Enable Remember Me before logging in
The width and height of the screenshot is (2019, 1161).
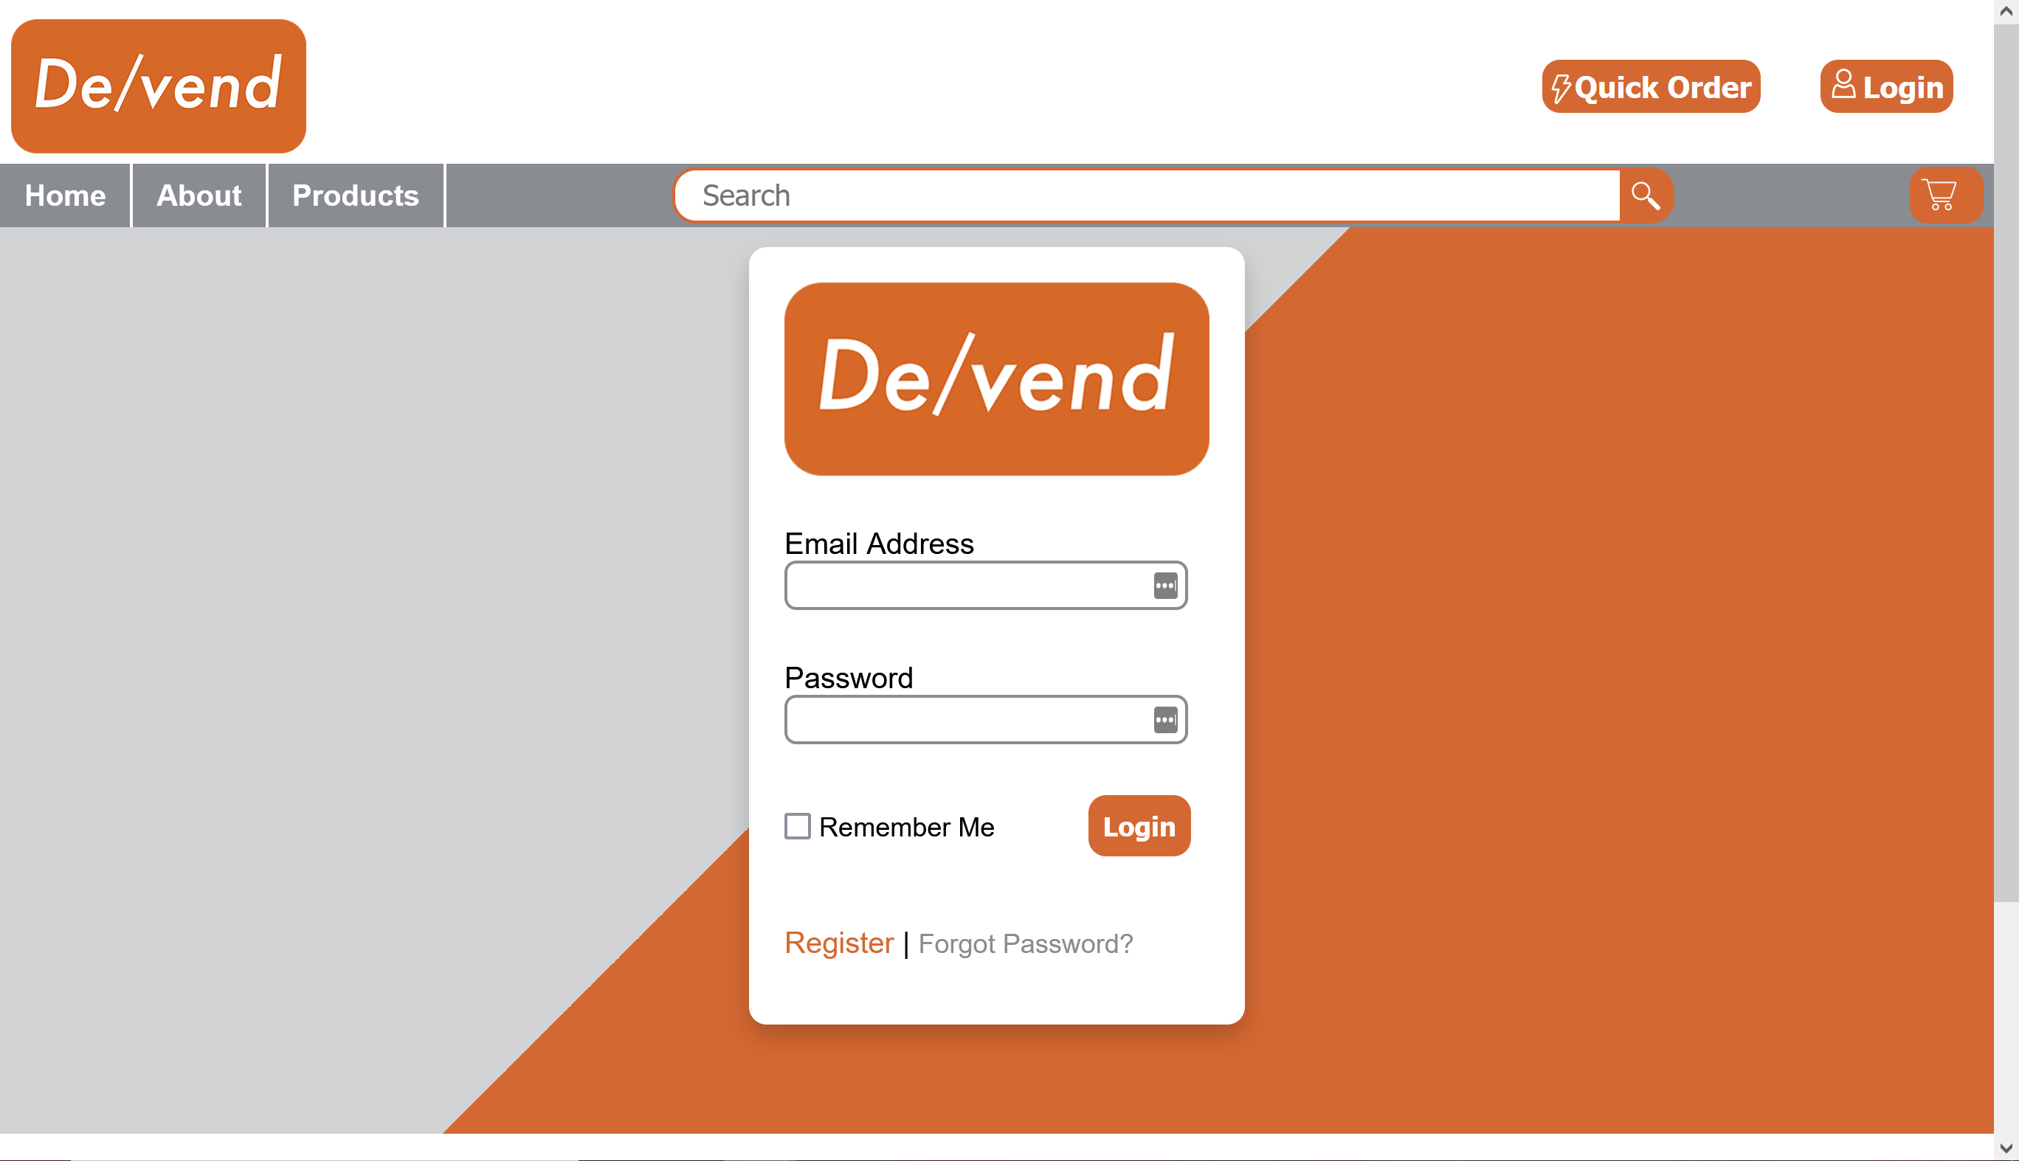tap(797, 825)
